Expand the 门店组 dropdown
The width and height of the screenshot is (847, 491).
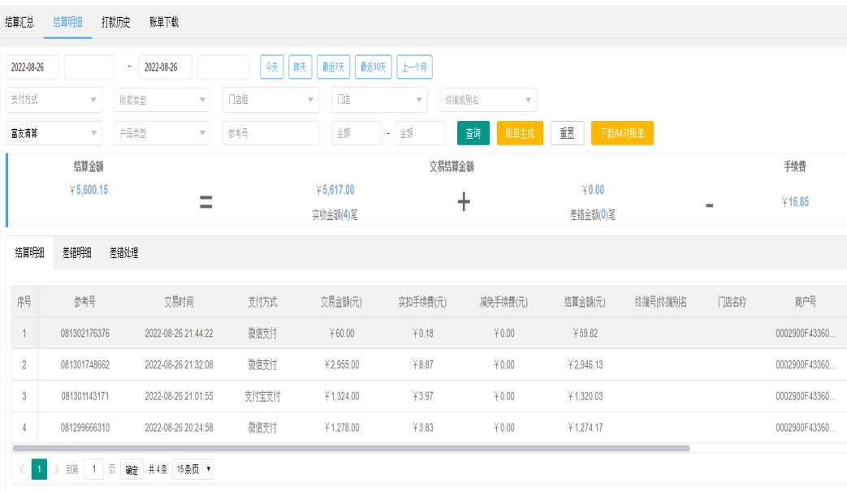pyautogui.click(x=270, y=100)
